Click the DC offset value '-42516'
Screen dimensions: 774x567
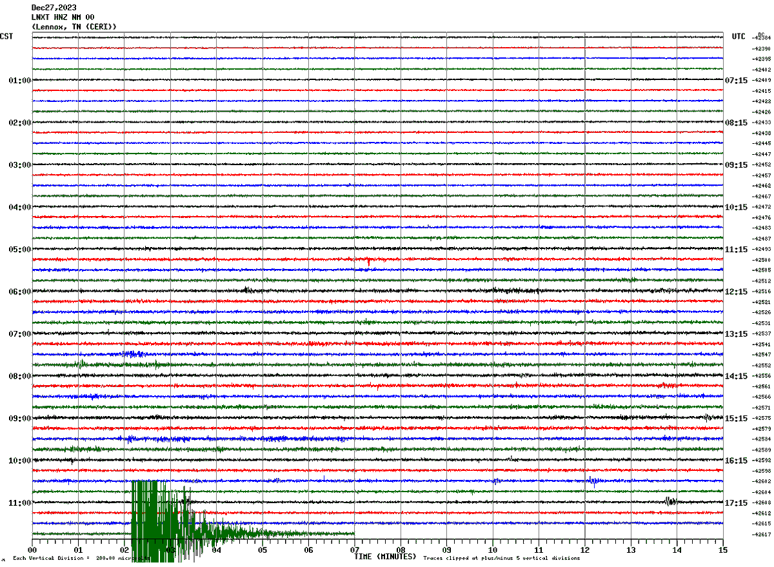[x=762, y=292]
